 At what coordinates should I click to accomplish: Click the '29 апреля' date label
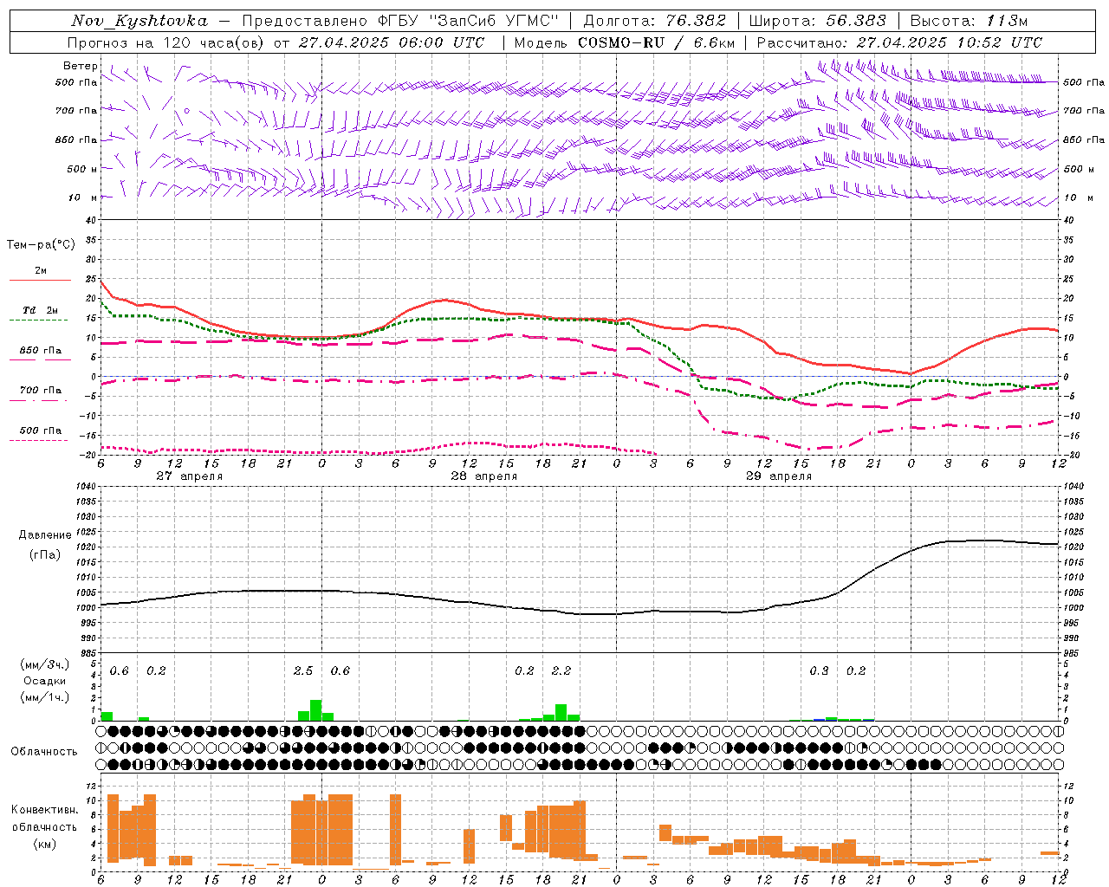pyautogui.click(x=779, y=476)
